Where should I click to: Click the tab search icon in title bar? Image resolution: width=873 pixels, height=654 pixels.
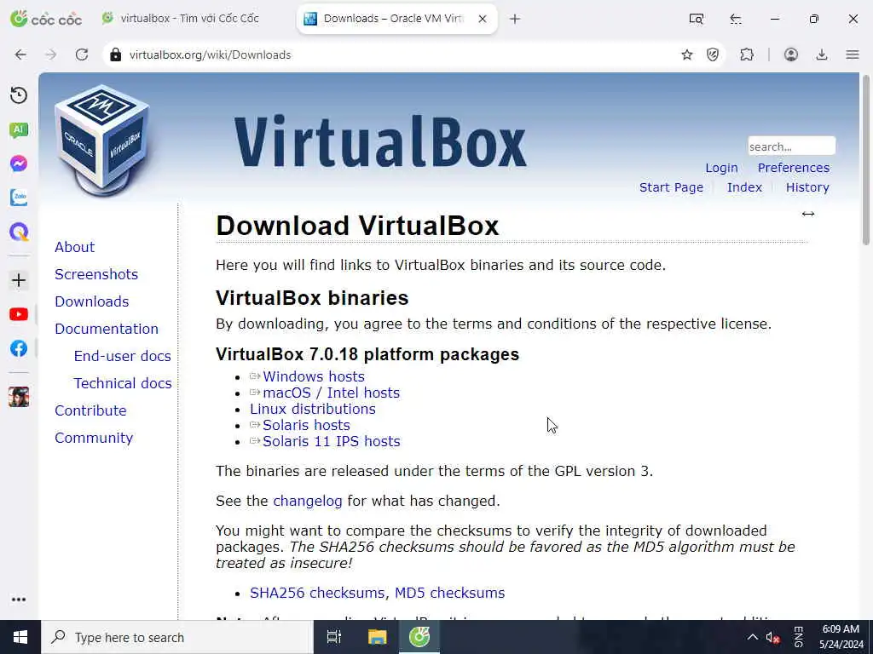pyautogui.click(x=697, y=19)
